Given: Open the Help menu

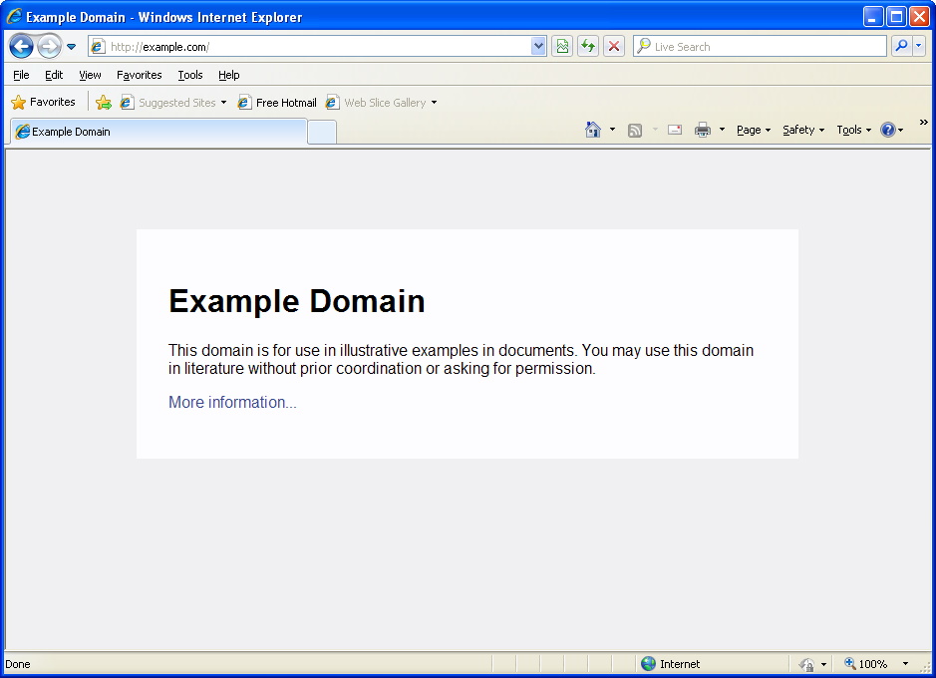Looking at the screenshot, I should click(228, 75).
